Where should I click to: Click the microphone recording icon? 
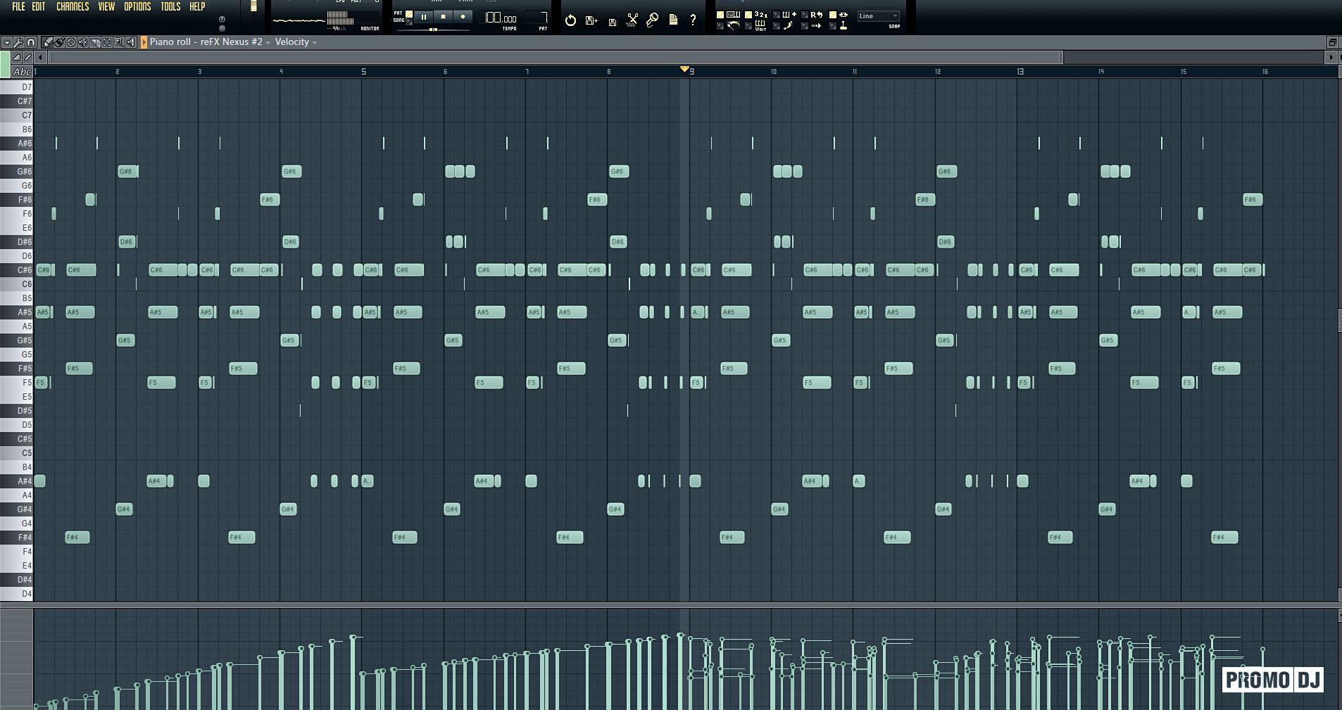tap(653, 20)
